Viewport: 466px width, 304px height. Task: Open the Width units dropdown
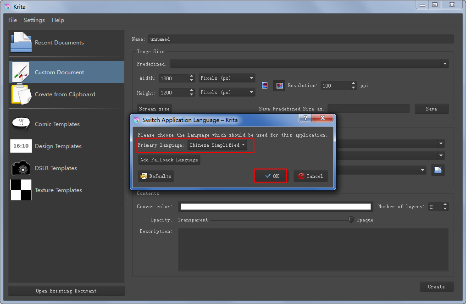[x=227, y=78]
